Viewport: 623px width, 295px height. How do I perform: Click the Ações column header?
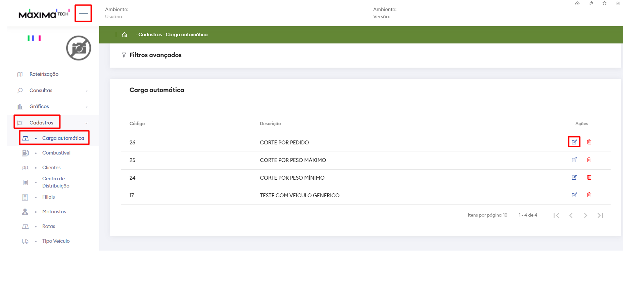[x=582, y=123]
